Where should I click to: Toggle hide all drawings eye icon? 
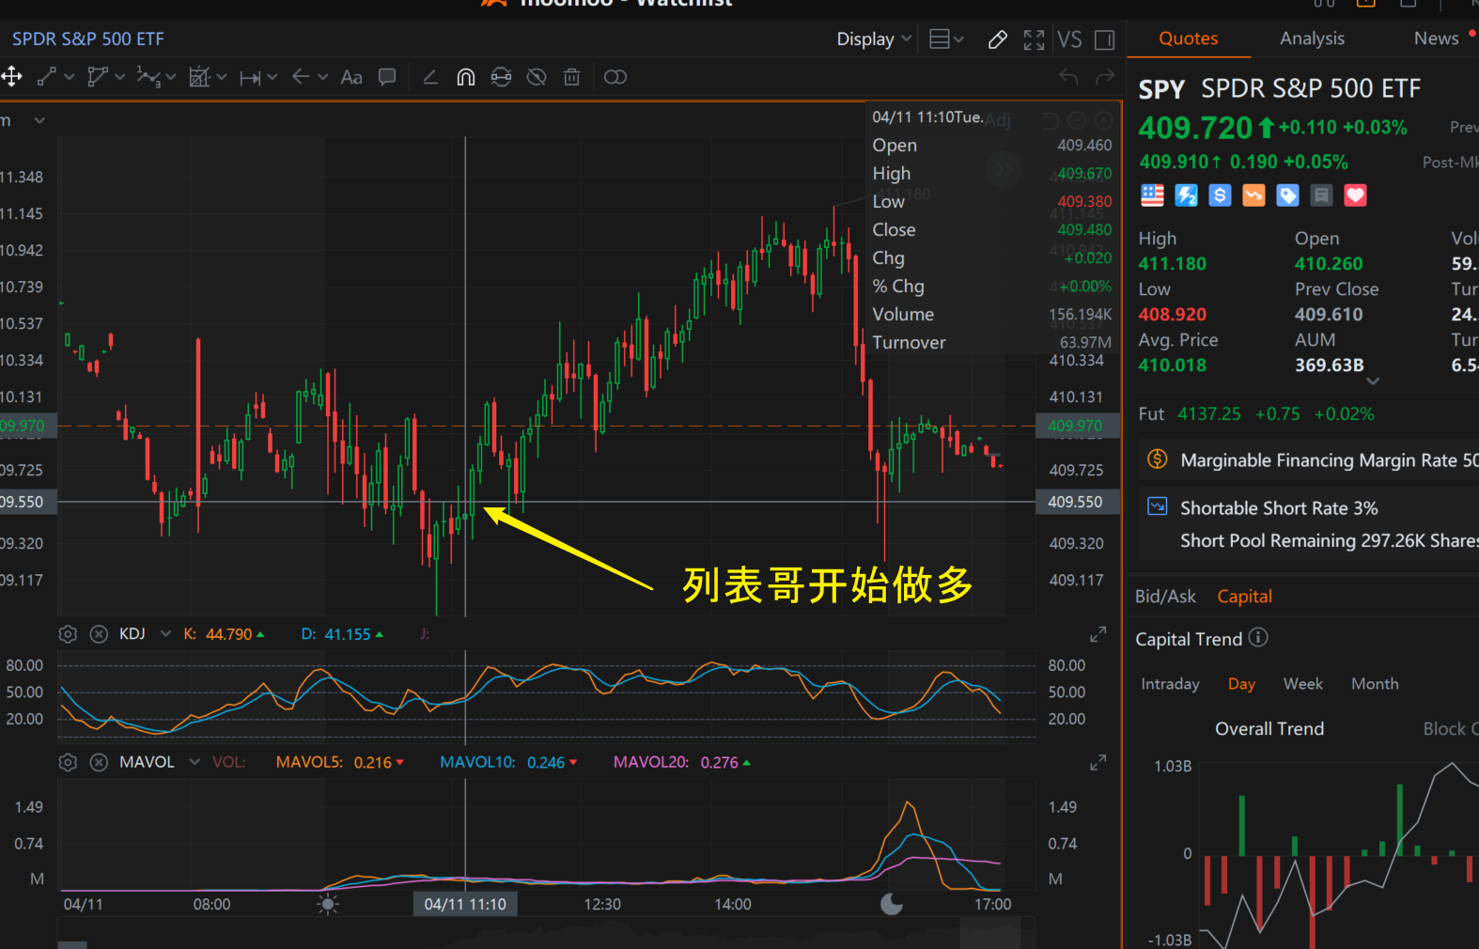pos(537,77)
